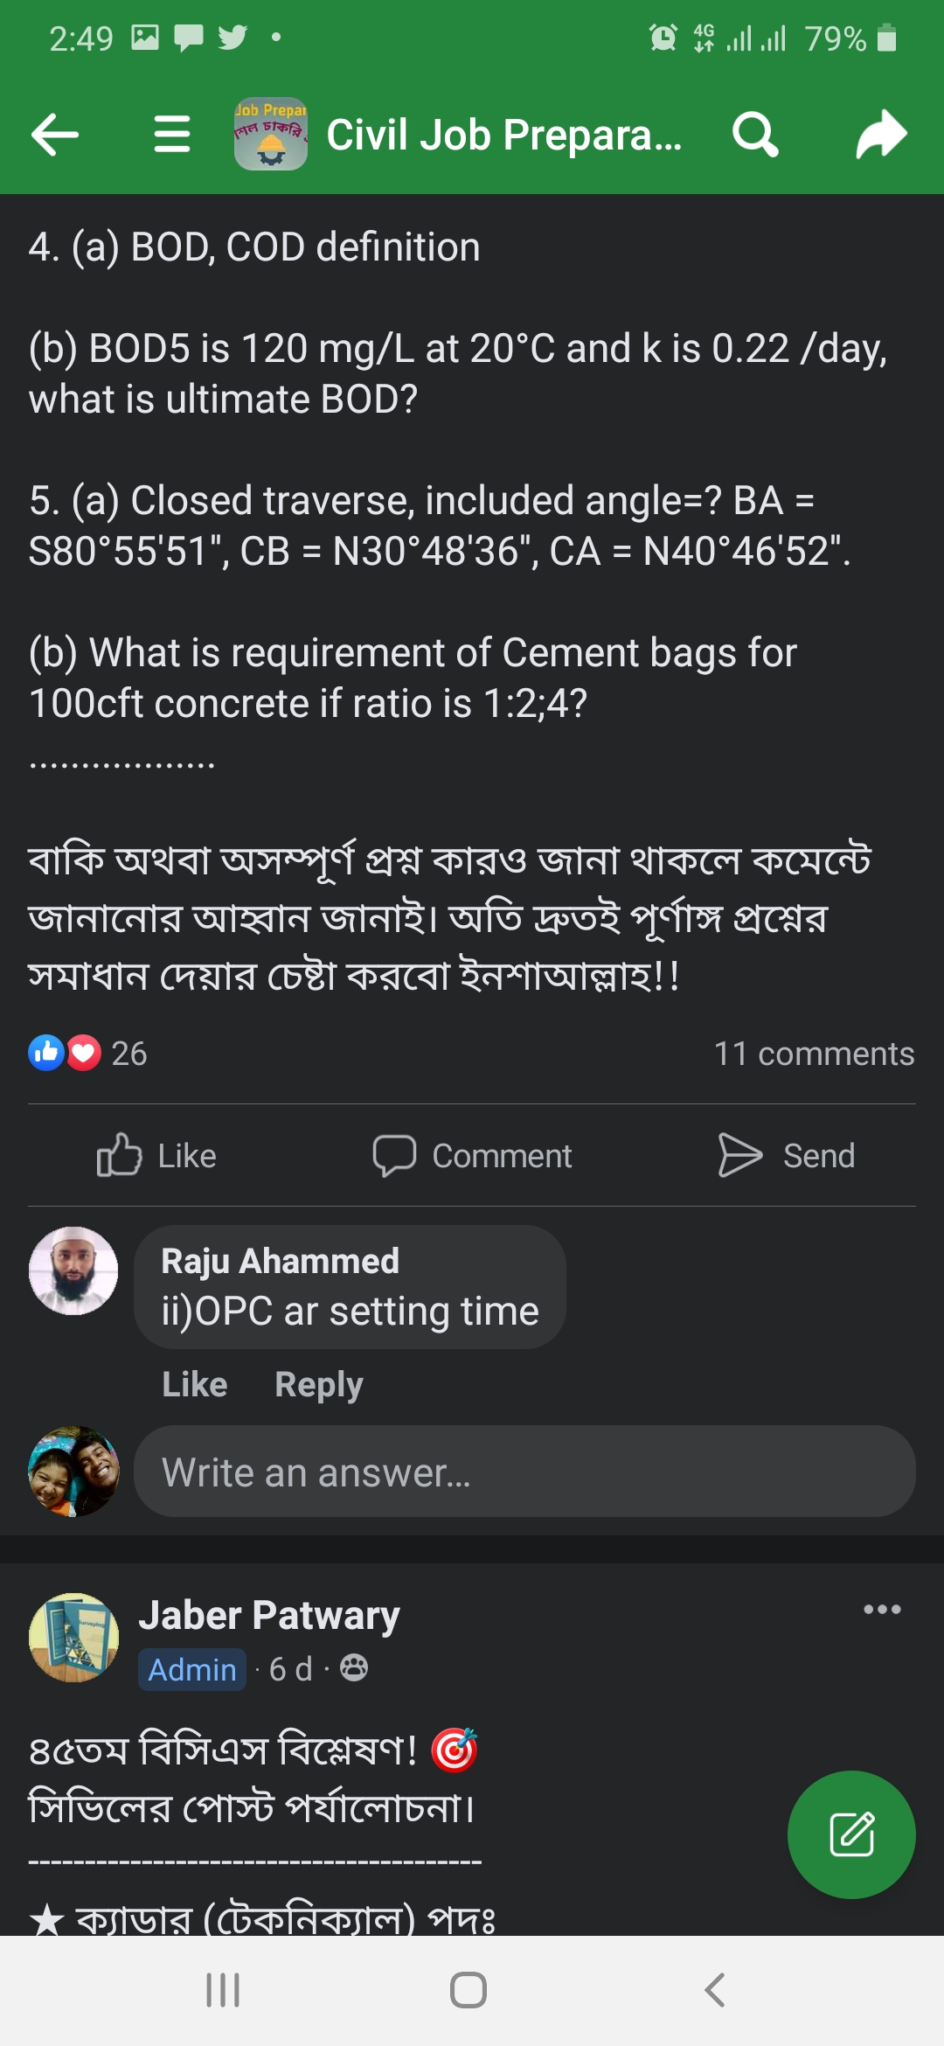
Task: Open Jaber Patwary's profile name
Action: [269, 1615]
